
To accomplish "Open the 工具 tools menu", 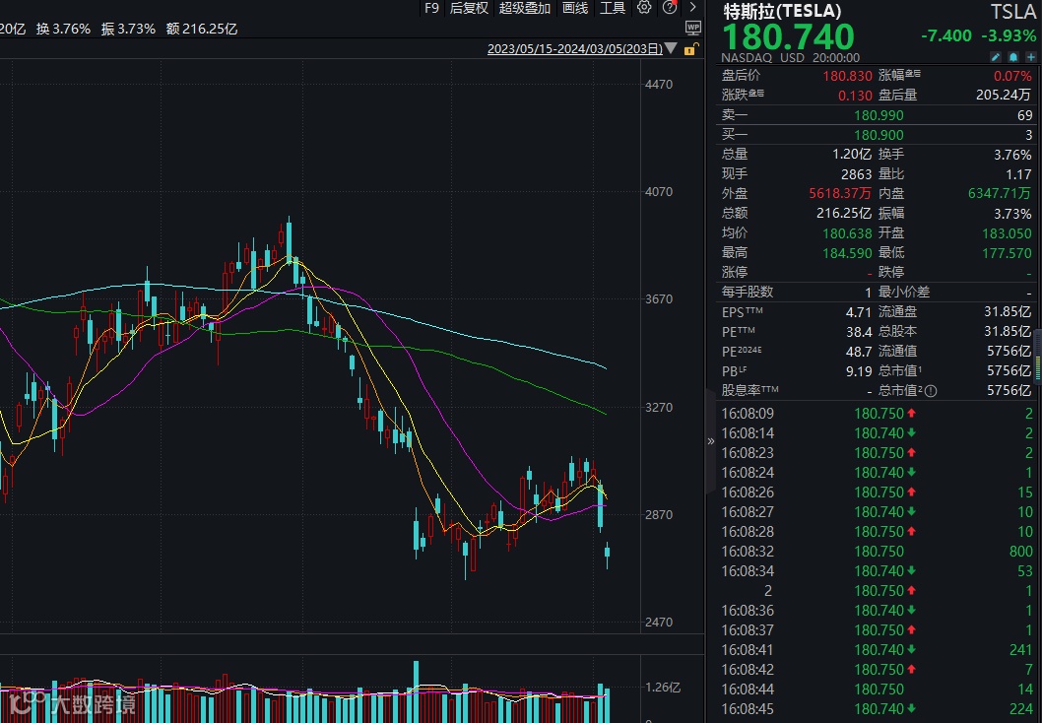I will click(x=613, y=8).
